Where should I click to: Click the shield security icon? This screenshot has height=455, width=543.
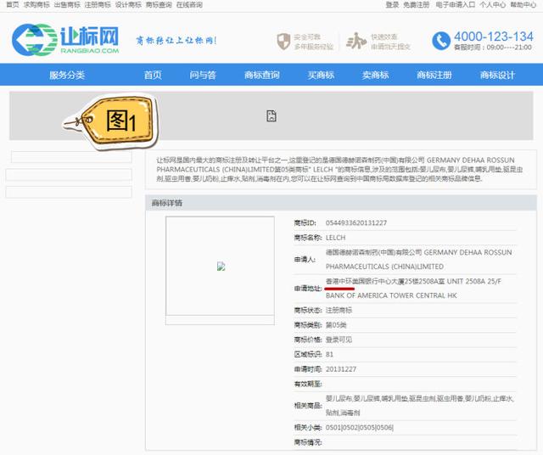[x=283, y=42]
